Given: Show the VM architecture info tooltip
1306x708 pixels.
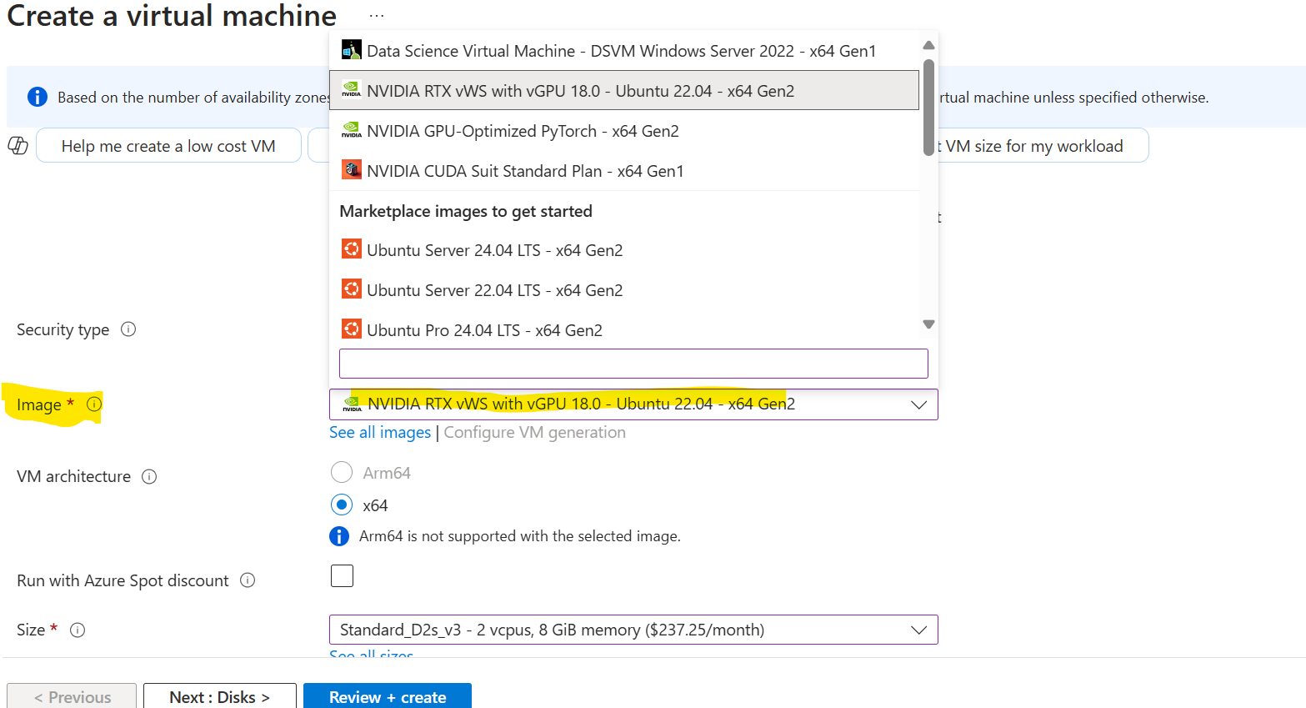Looking at the screenshot, I should [149, 477].
